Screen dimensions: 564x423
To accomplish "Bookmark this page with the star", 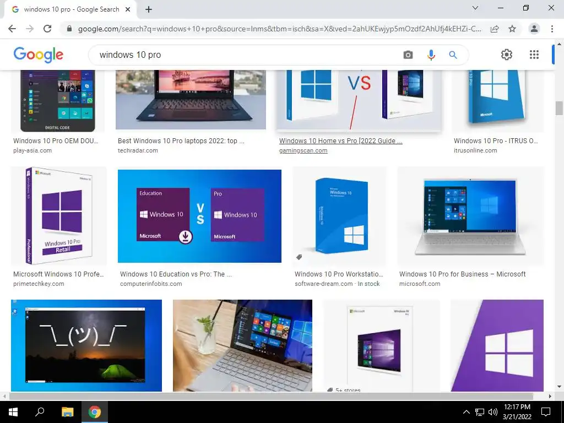I will coord(512,29).
